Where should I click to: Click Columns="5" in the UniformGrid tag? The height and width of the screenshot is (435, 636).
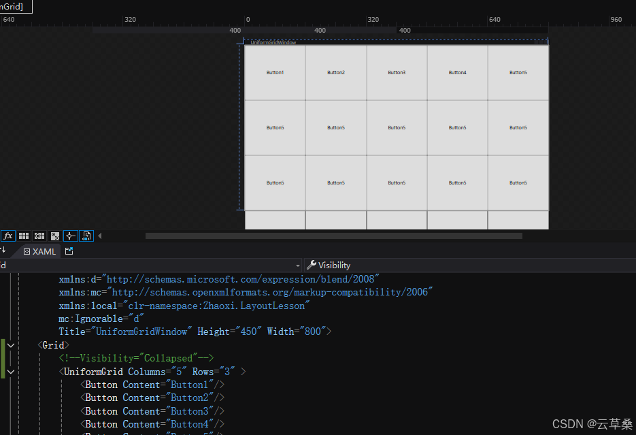(x=157, y=372)
